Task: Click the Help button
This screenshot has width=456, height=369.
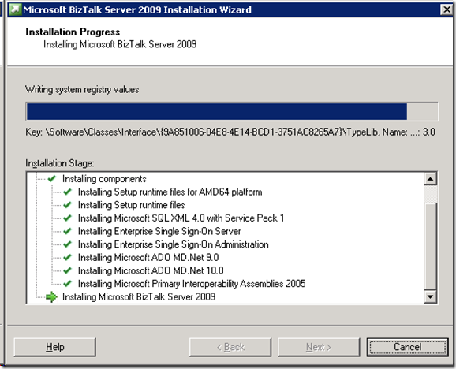Action: (x=55, y=347)
